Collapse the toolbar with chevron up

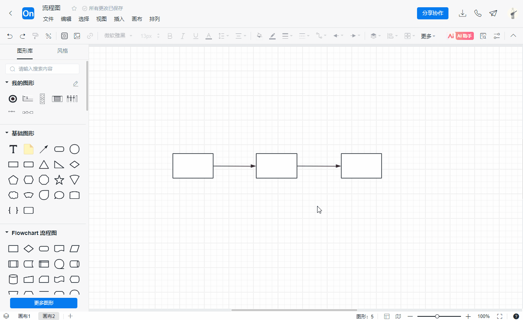513,35
